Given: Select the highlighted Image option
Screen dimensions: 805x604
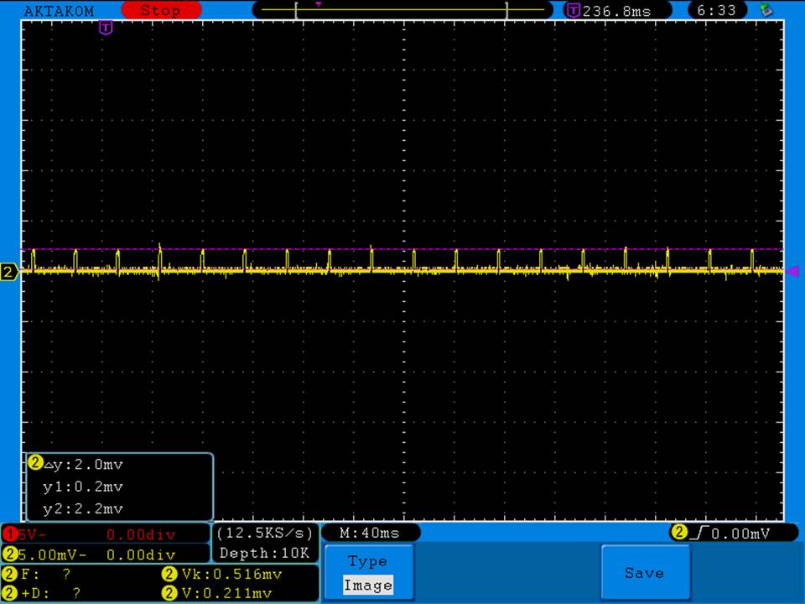Looking at the screenshot, I should [x=367, y=586].
